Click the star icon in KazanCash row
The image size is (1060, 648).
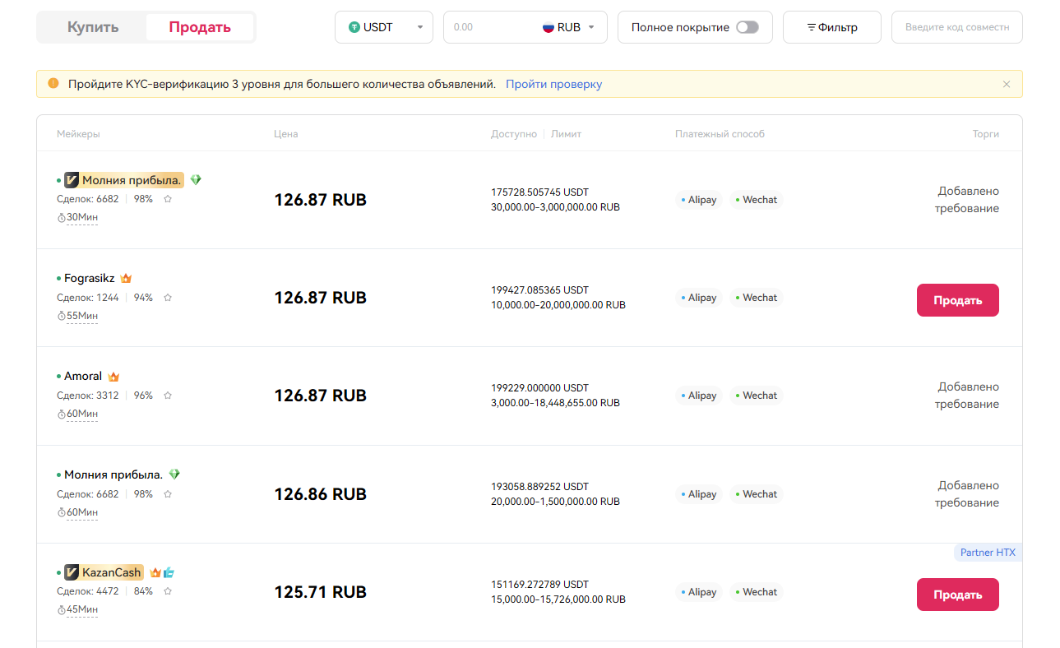(x=168, y=591)
